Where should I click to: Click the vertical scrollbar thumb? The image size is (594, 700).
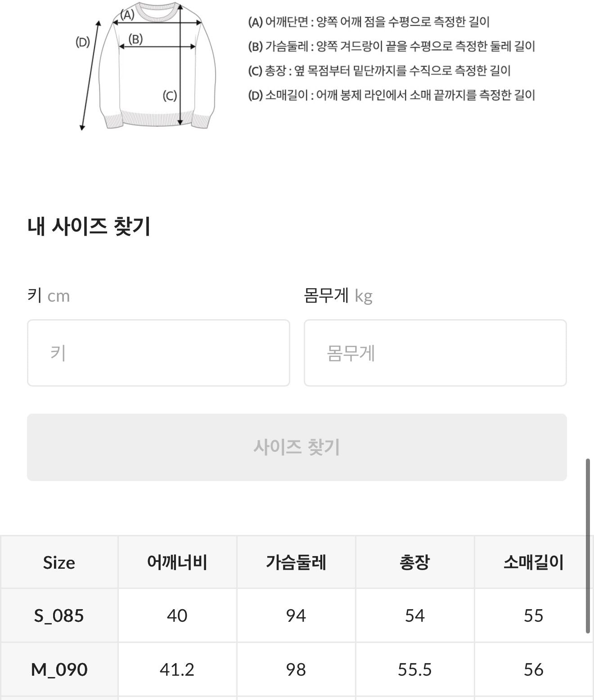coord(588,546)
